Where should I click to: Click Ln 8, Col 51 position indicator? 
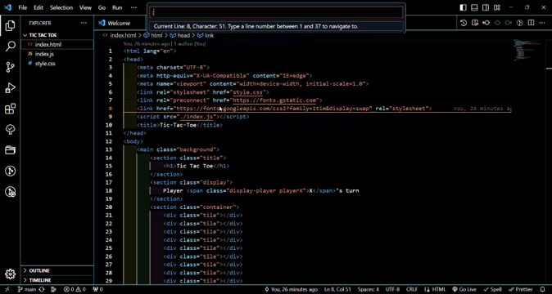[x=337, y=289]
